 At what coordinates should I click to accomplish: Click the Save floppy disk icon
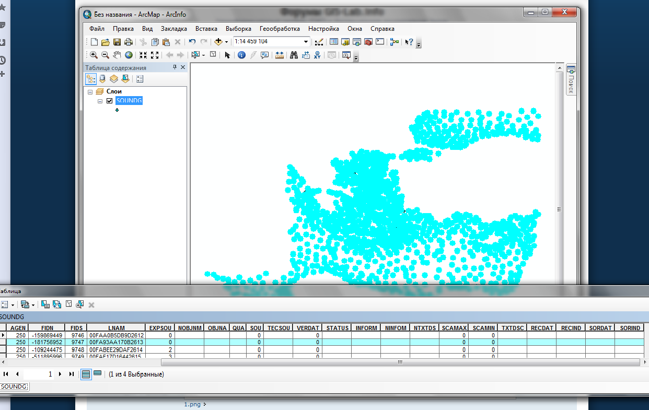pos(117,42)
